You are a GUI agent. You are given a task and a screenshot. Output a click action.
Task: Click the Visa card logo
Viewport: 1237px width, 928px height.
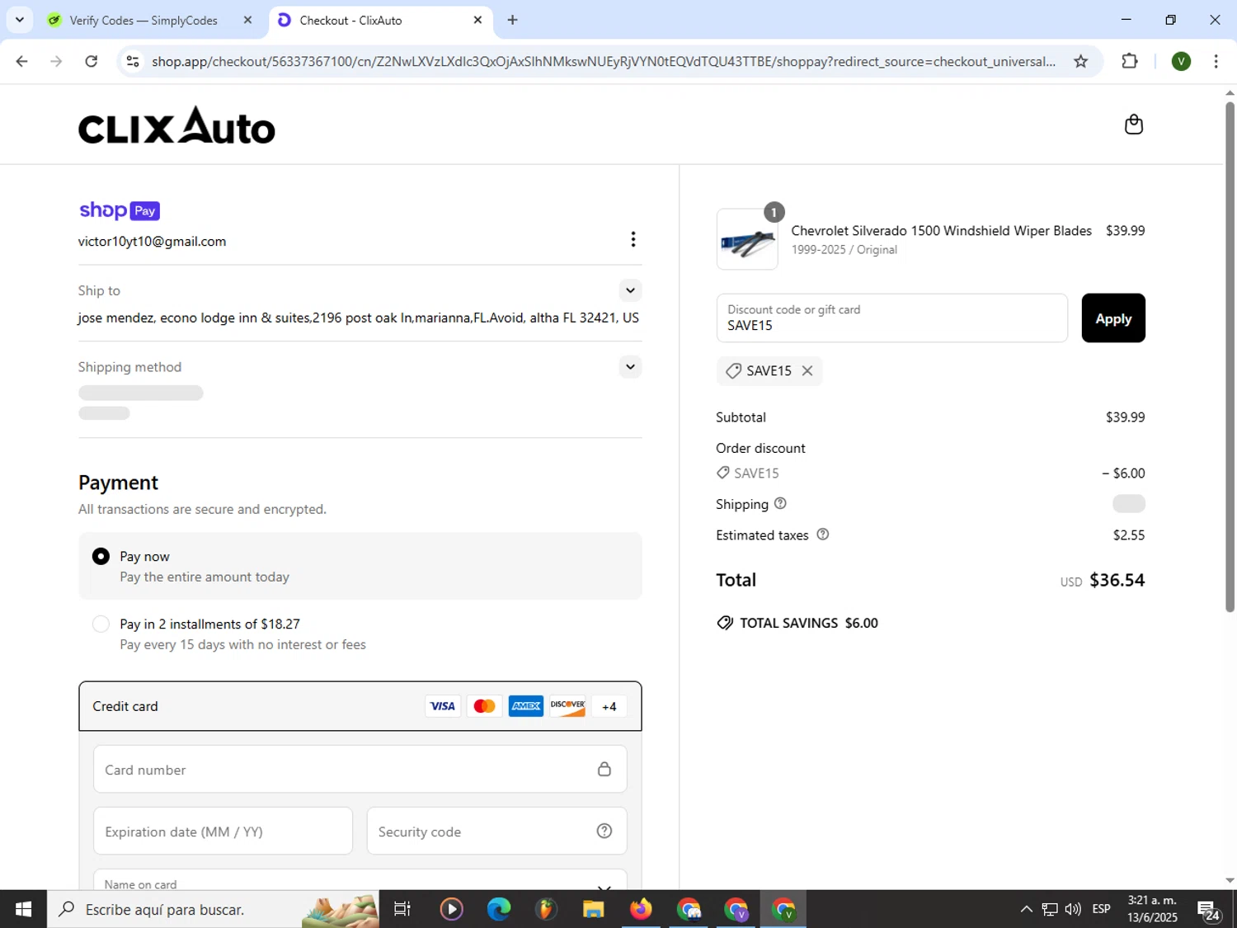pos(443,706)
